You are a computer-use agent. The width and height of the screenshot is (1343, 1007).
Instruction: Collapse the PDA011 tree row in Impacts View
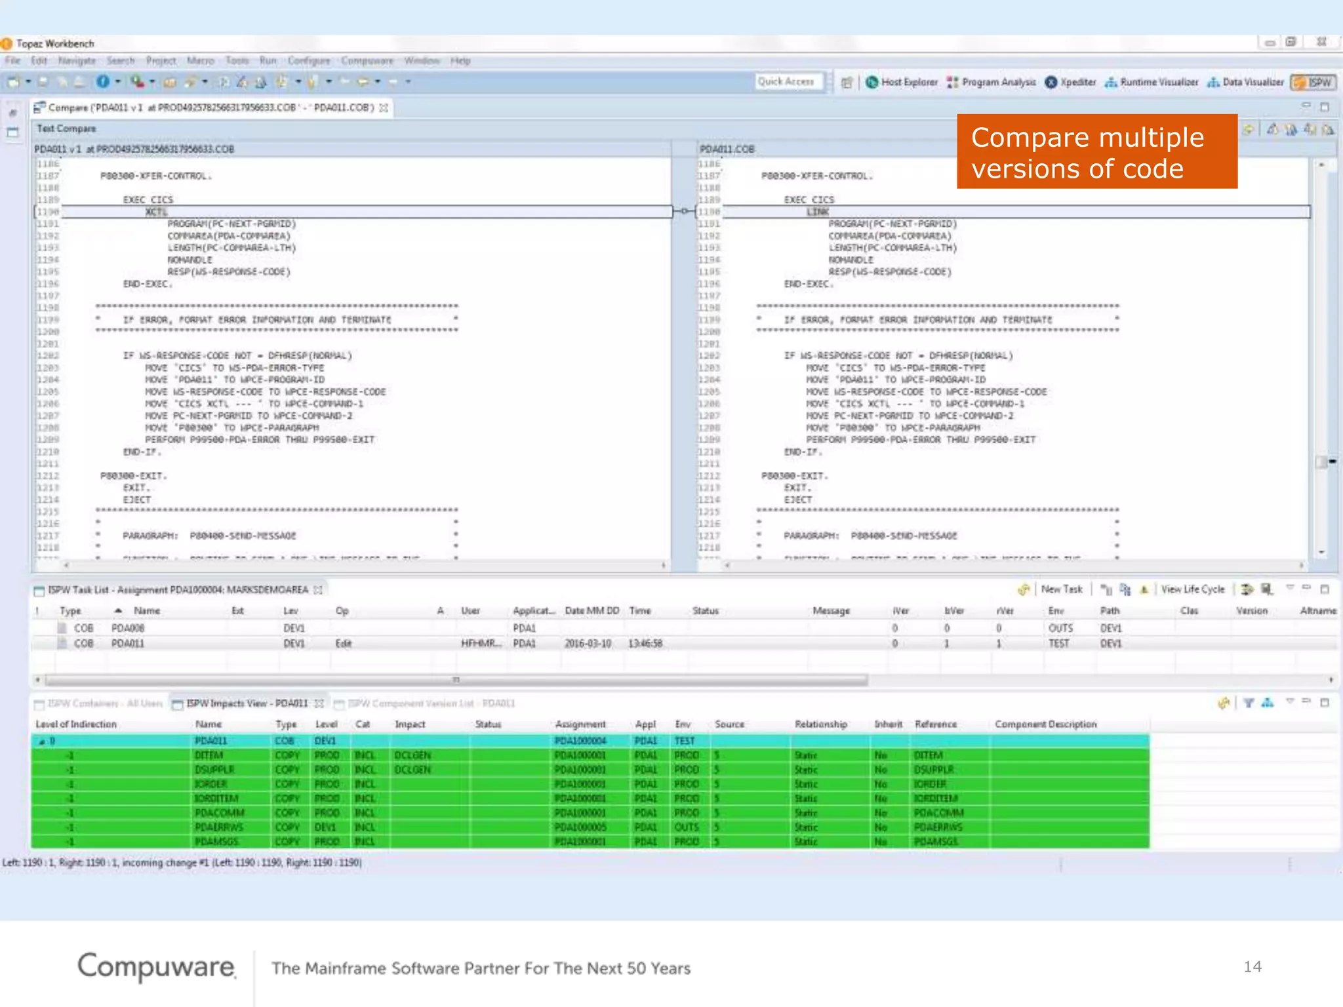pyautogui.click(x=42, y=741)
